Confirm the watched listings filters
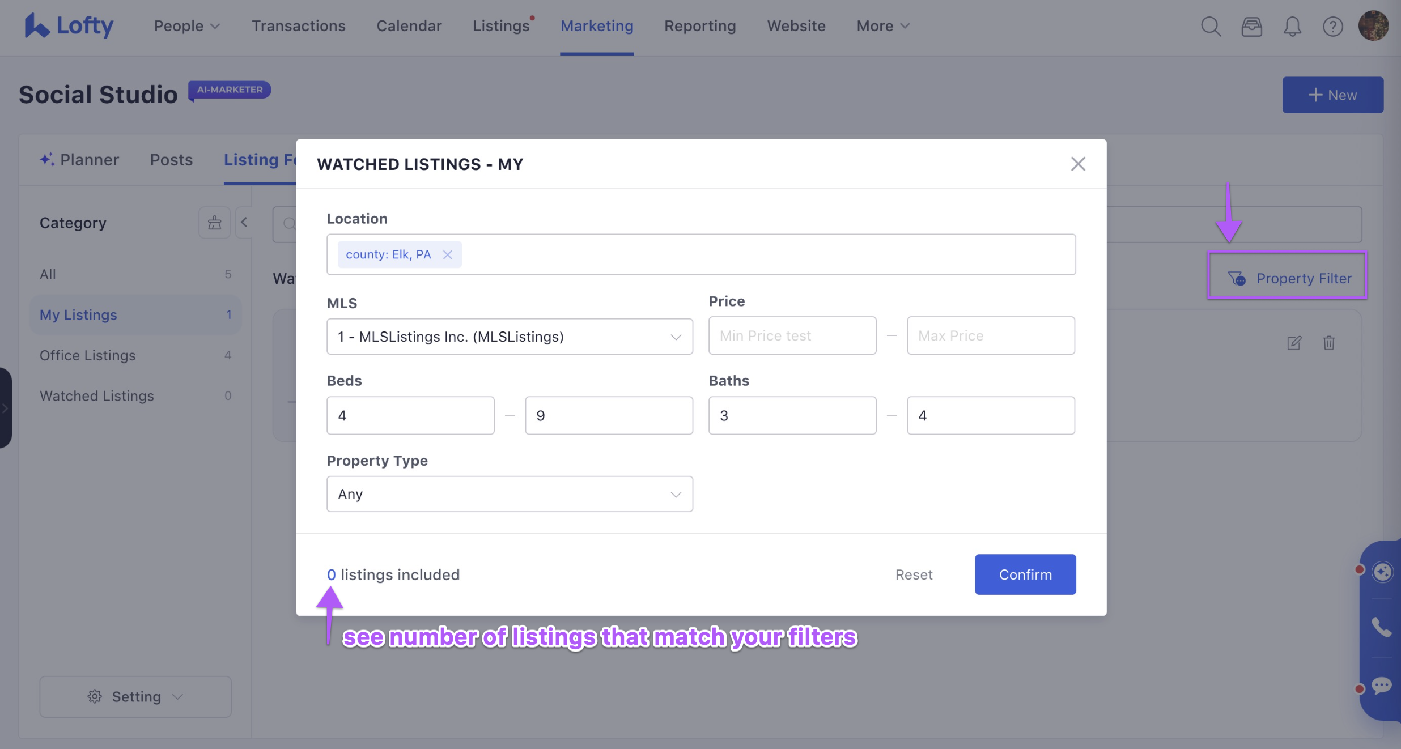This screenshot has width=1401, height=749. 1025,574
